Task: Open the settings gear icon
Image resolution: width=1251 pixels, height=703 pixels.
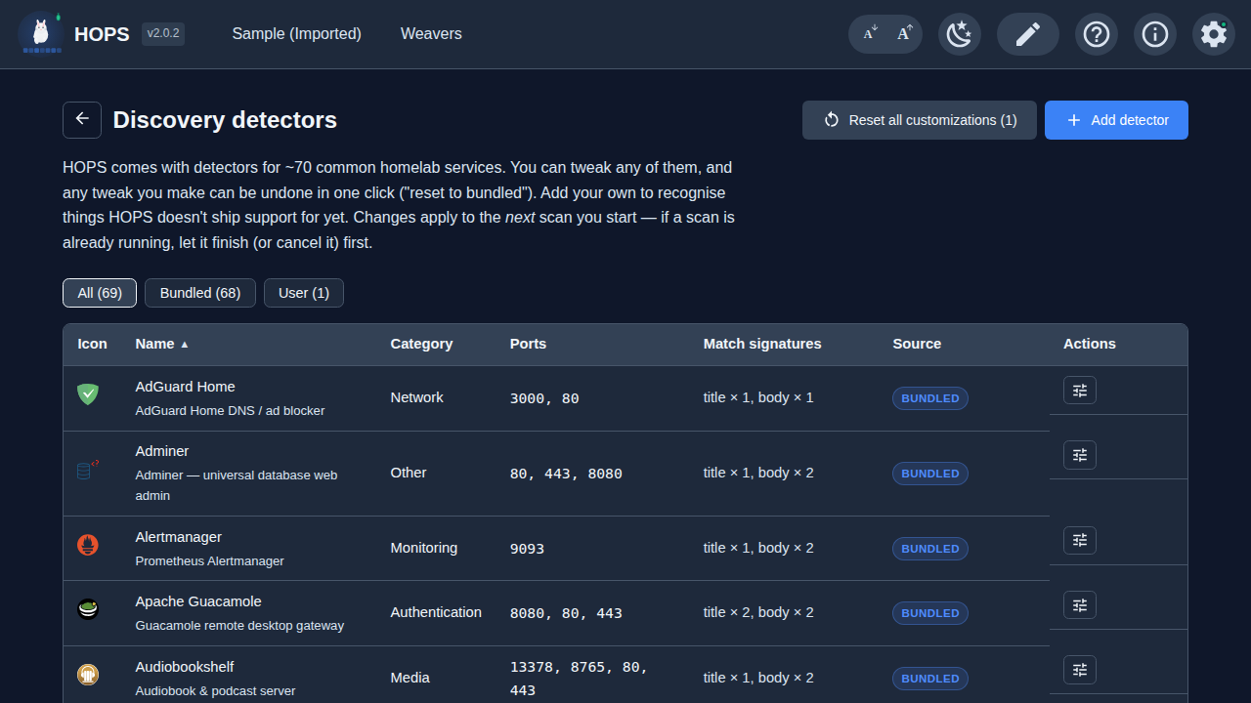Action: [1214, 34]
